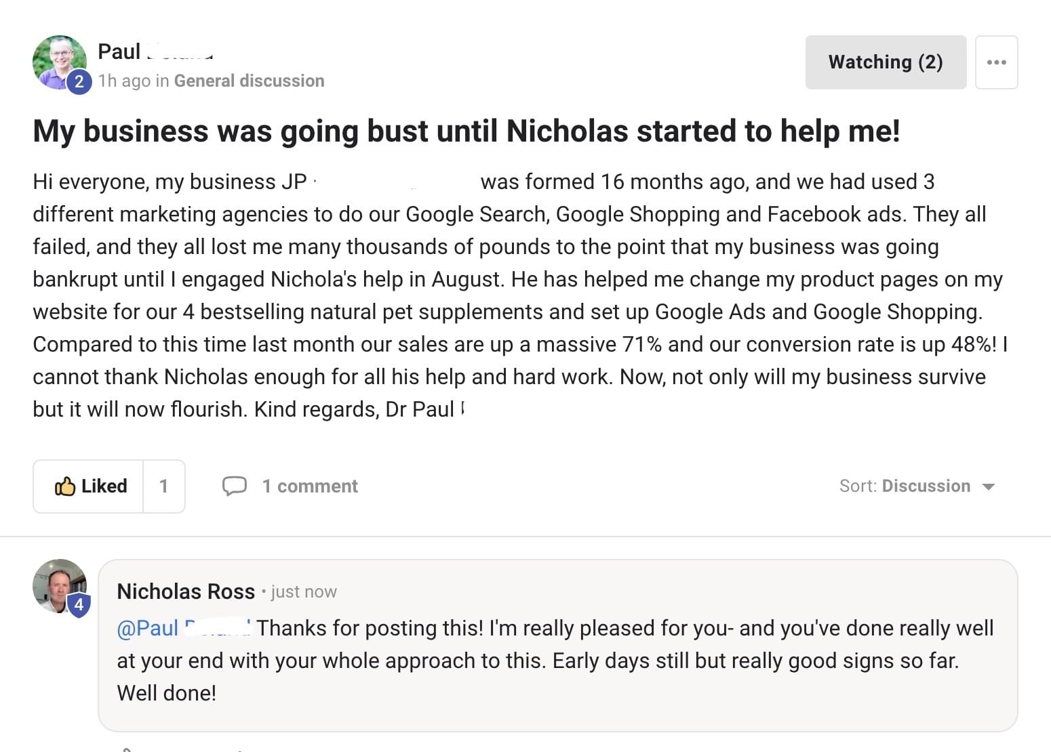Click the just now comment timestamp
The width and height of the screenshot is (1051, 752).
[x=303, y=591]
